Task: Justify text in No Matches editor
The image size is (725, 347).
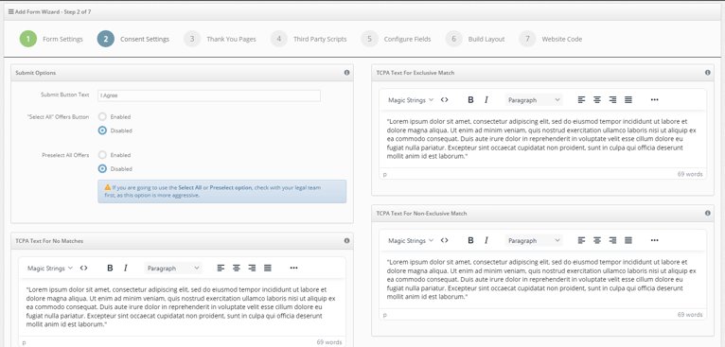Action: tap(268, 268)
